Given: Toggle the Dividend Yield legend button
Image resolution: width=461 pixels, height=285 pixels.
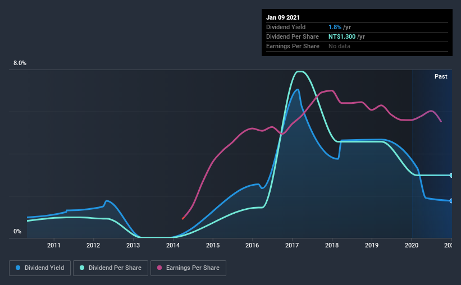Looking at the screenshot, I should point(40,268).
